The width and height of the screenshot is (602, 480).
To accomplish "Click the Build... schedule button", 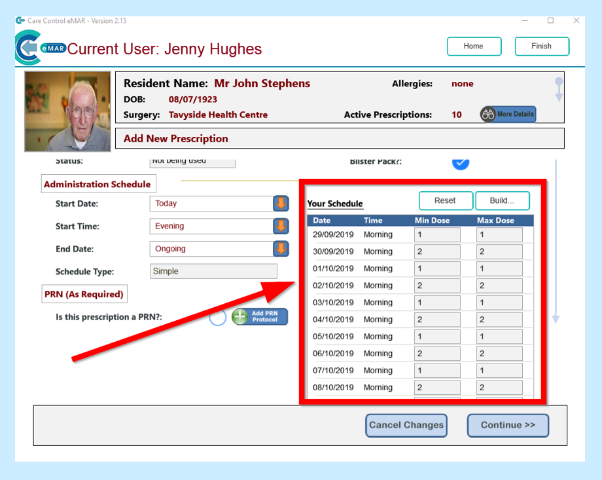I will [x=502, y=201].
